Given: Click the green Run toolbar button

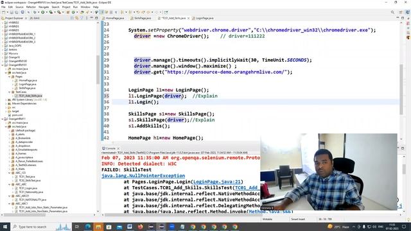Looking at the screenshot, I should [x=42, y=12].
